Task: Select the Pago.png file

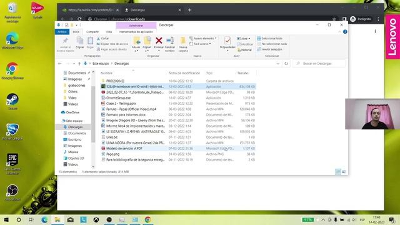Action: [x=178, y=154]
